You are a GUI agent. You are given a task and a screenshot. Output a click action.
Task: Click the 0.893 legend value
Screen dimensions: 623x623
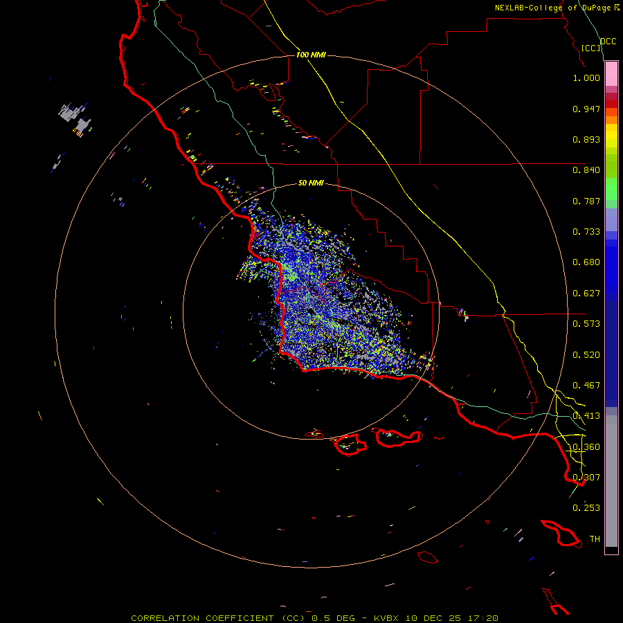pos(586,139)
